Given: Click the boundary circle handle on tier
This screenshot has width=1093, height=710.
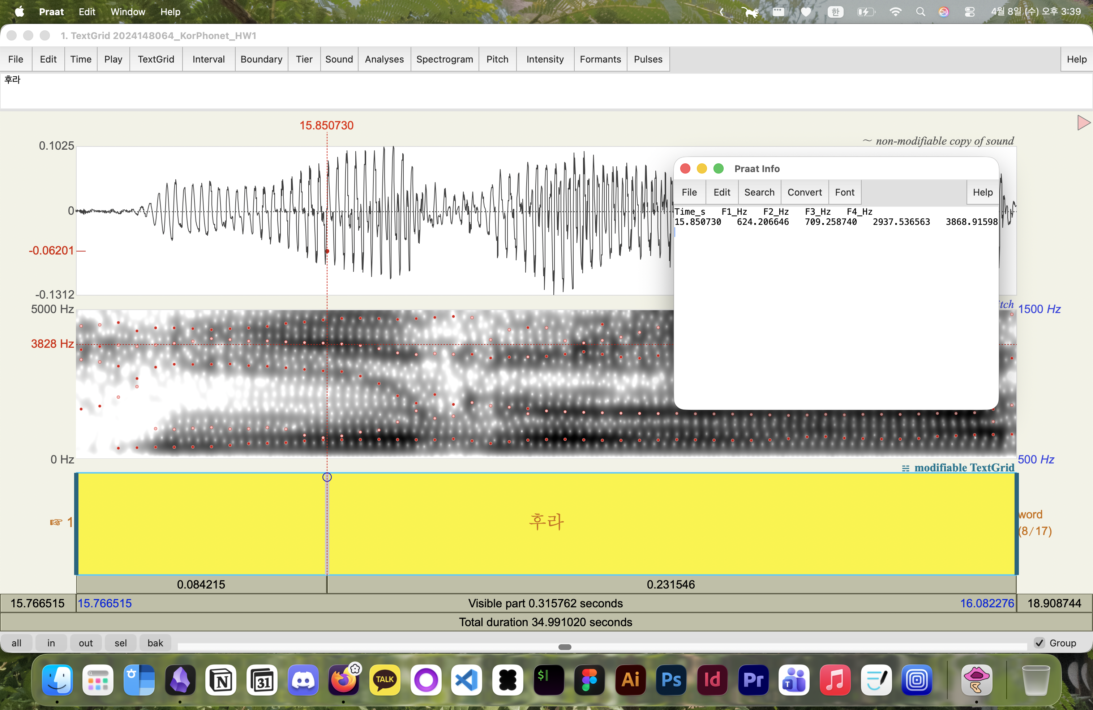Looking at the screenshot, I should pyautogui.click(x=327, y=477).
